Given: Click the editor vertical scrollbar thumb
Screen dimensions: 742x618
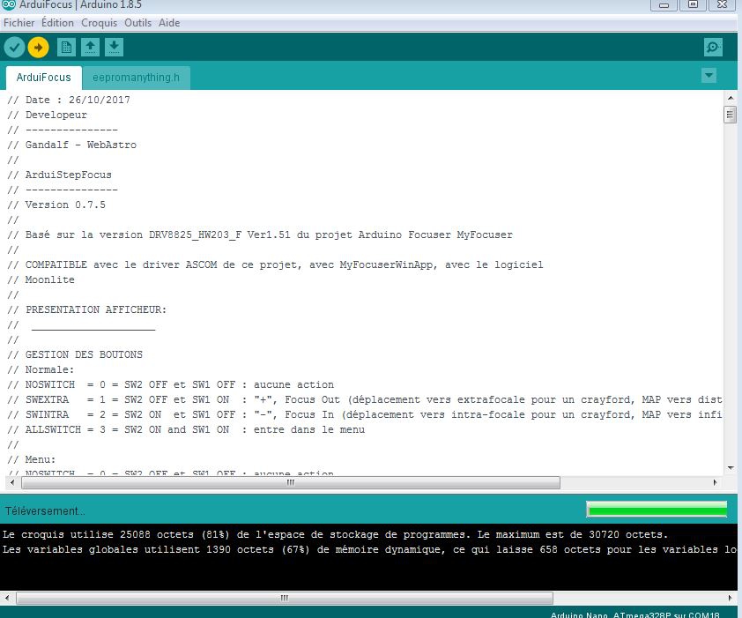Looking at the screenshot, I should (x=730, y=115).
